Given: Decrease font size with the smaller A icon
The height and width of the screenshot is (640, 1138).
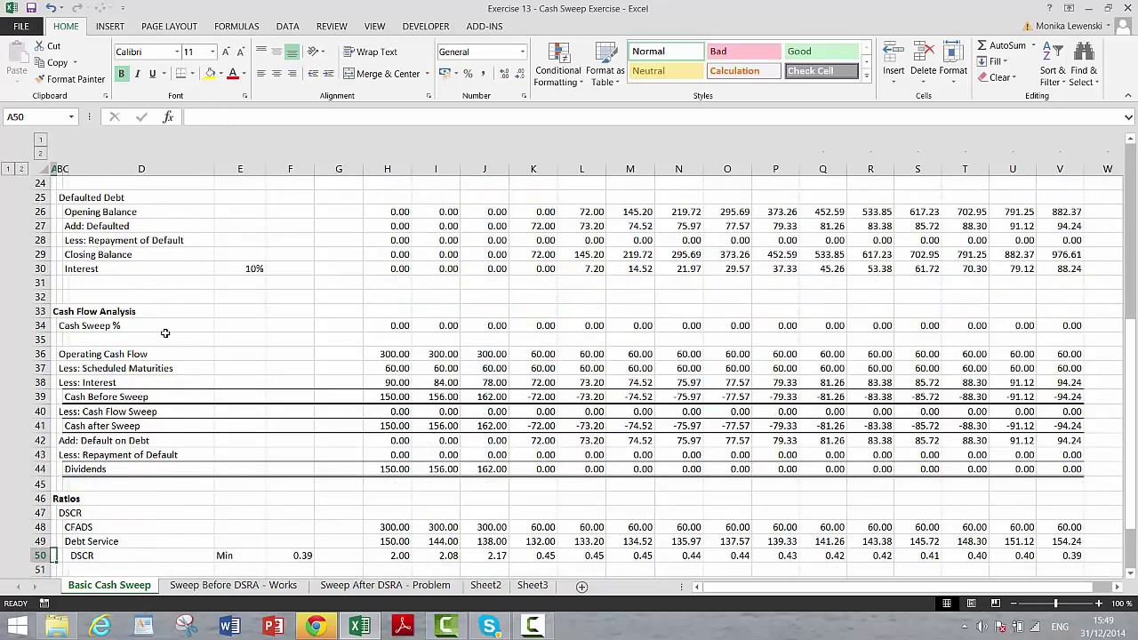Looking at the screenshot, I should 240,52.
